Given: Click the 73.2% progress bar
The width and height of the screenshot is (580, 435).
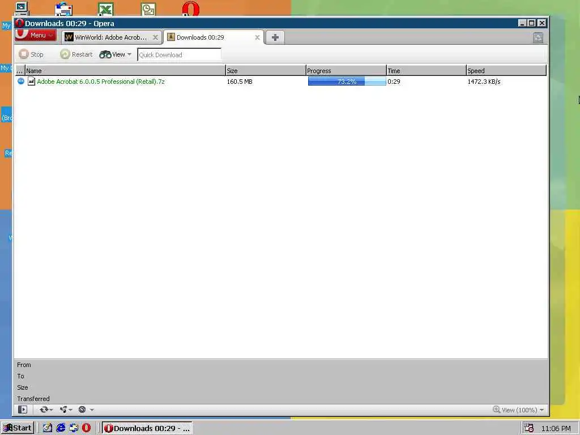Looking at the screenshot, I should coord(347,82).
